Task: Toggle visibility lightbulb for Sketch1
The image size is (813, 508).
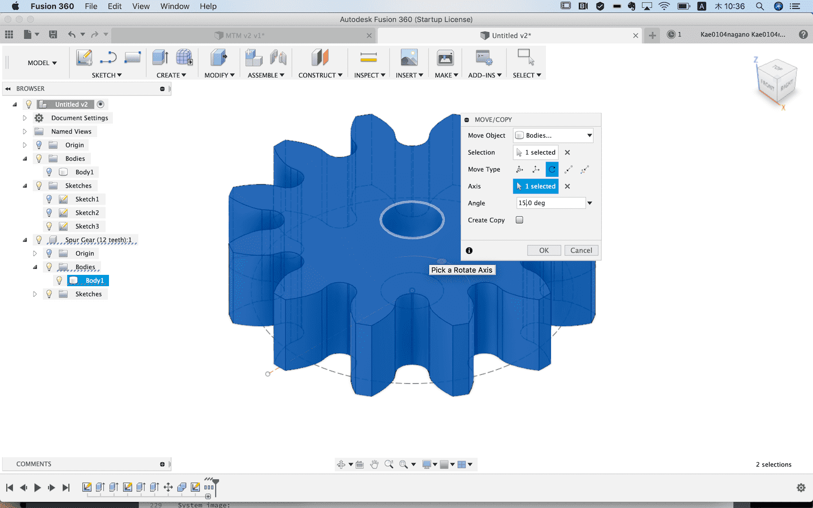Action: pyautogui.click(x=49, y=199)
